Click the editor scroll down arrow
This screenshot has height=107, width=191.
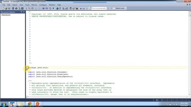pyautogui.click(x=189, y=95)
